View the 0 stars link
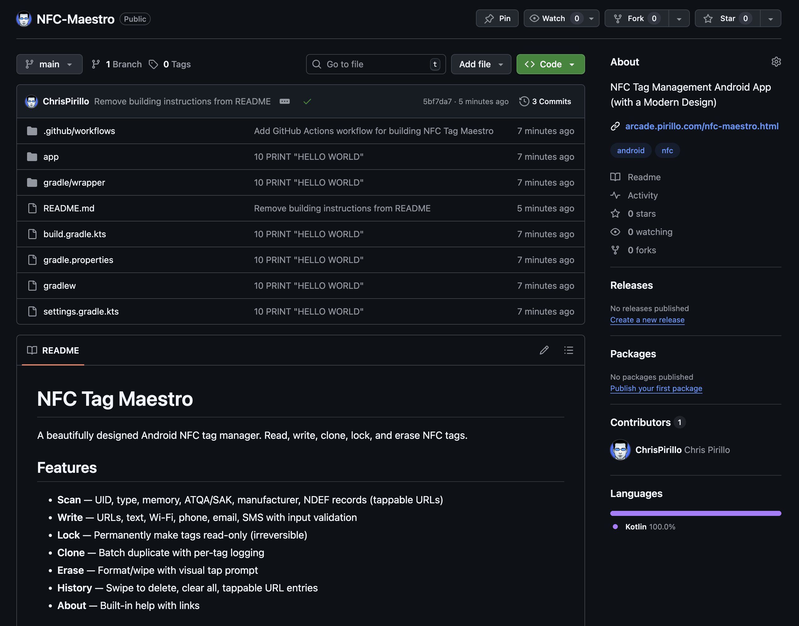799x626 pixels. [x=641, y=213]
